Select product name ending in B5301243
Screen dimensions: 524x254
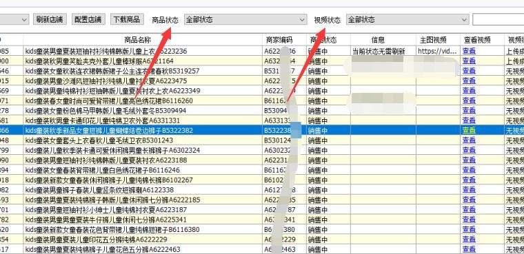coord(99,140)
